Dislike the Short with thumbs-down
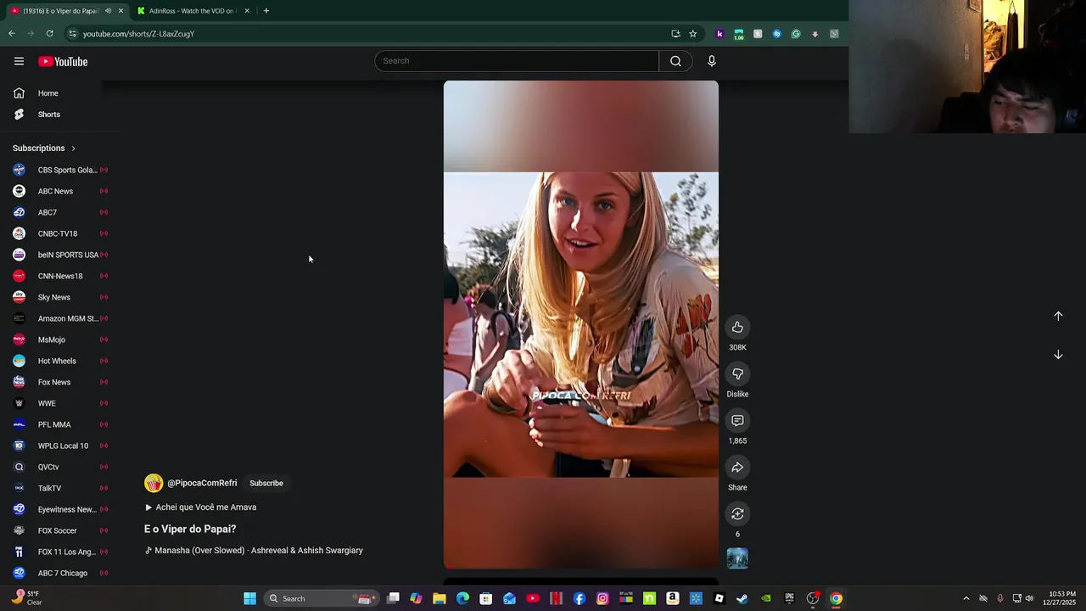Screen dimensions: 1086x611 tap(737, 374)
